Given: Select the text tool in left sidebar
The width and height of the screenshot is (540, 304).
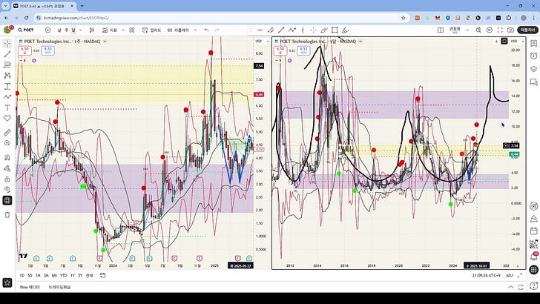Looking at the screenshot, I should click(x=7, y=108).
